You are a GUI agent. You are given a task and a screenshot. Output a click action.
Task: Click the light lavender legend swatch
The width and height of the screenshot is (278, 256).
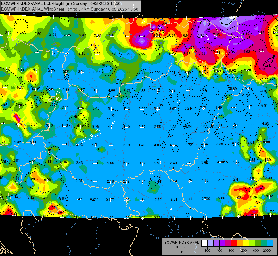click(x=210, y=243)
